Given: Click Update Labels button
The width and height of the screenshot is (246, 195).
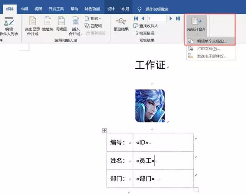Looking at the screenshot, I should [95, 33].
